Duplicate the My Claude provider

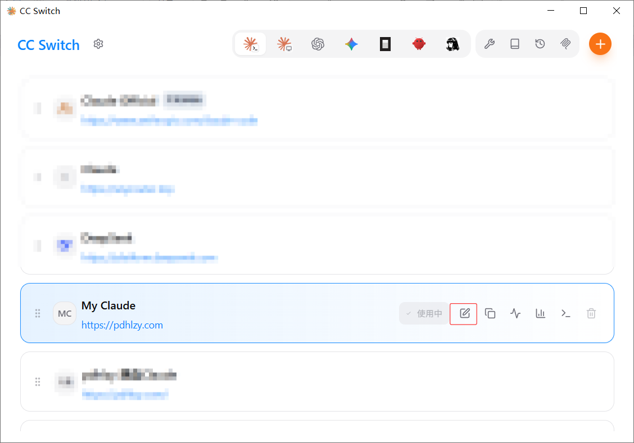490,313
